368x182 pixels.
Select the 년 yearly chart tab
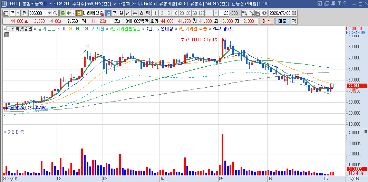tap(128, 13)
